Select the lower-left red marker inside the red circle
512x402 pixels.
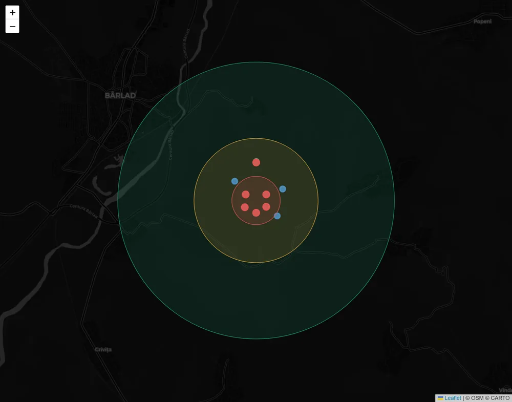click(245, 207)
